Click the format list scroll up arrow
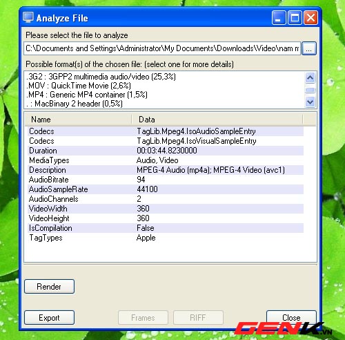This screenshot has height=340, width=345. pyautogui.click(x=310, y=77)
